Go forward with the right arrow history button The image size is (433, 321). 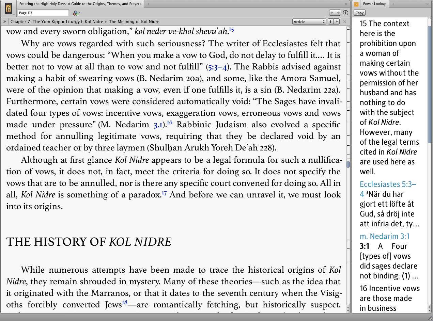tap(338, 13)
